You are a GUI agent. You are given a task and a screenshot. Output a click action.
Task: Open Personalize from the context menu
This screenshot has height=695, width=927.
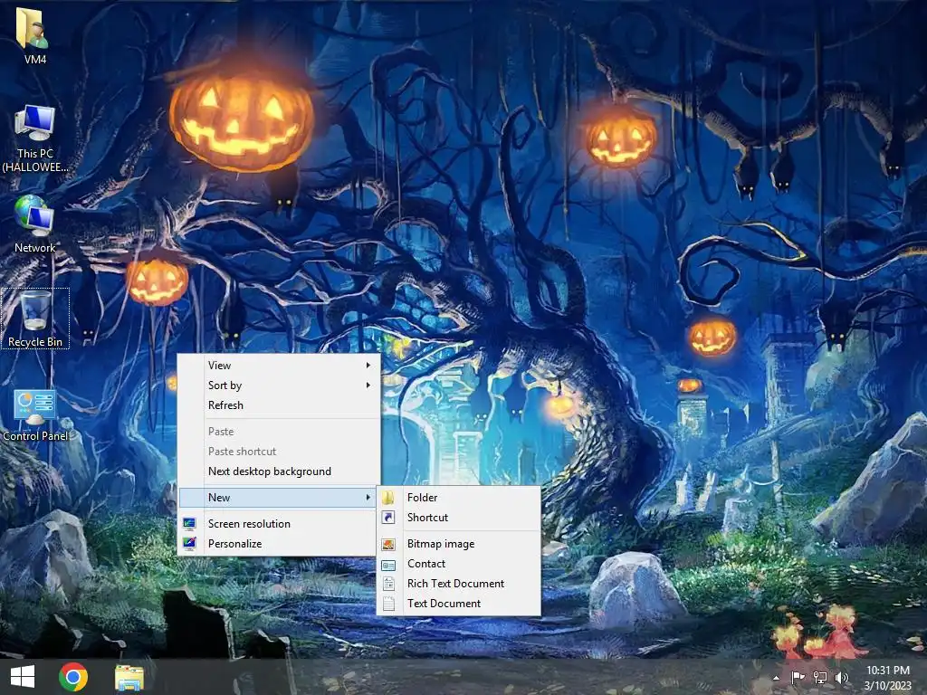tap(278, 544)
